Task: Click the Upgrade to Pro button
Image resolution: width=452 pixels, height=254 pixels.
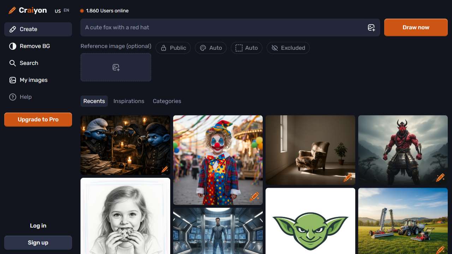Action: click(38, 120)
